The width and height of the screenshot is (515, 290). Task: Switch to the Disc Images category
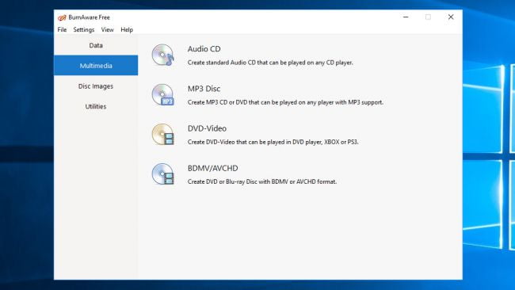pyautogui.click(x=96, y=86)
